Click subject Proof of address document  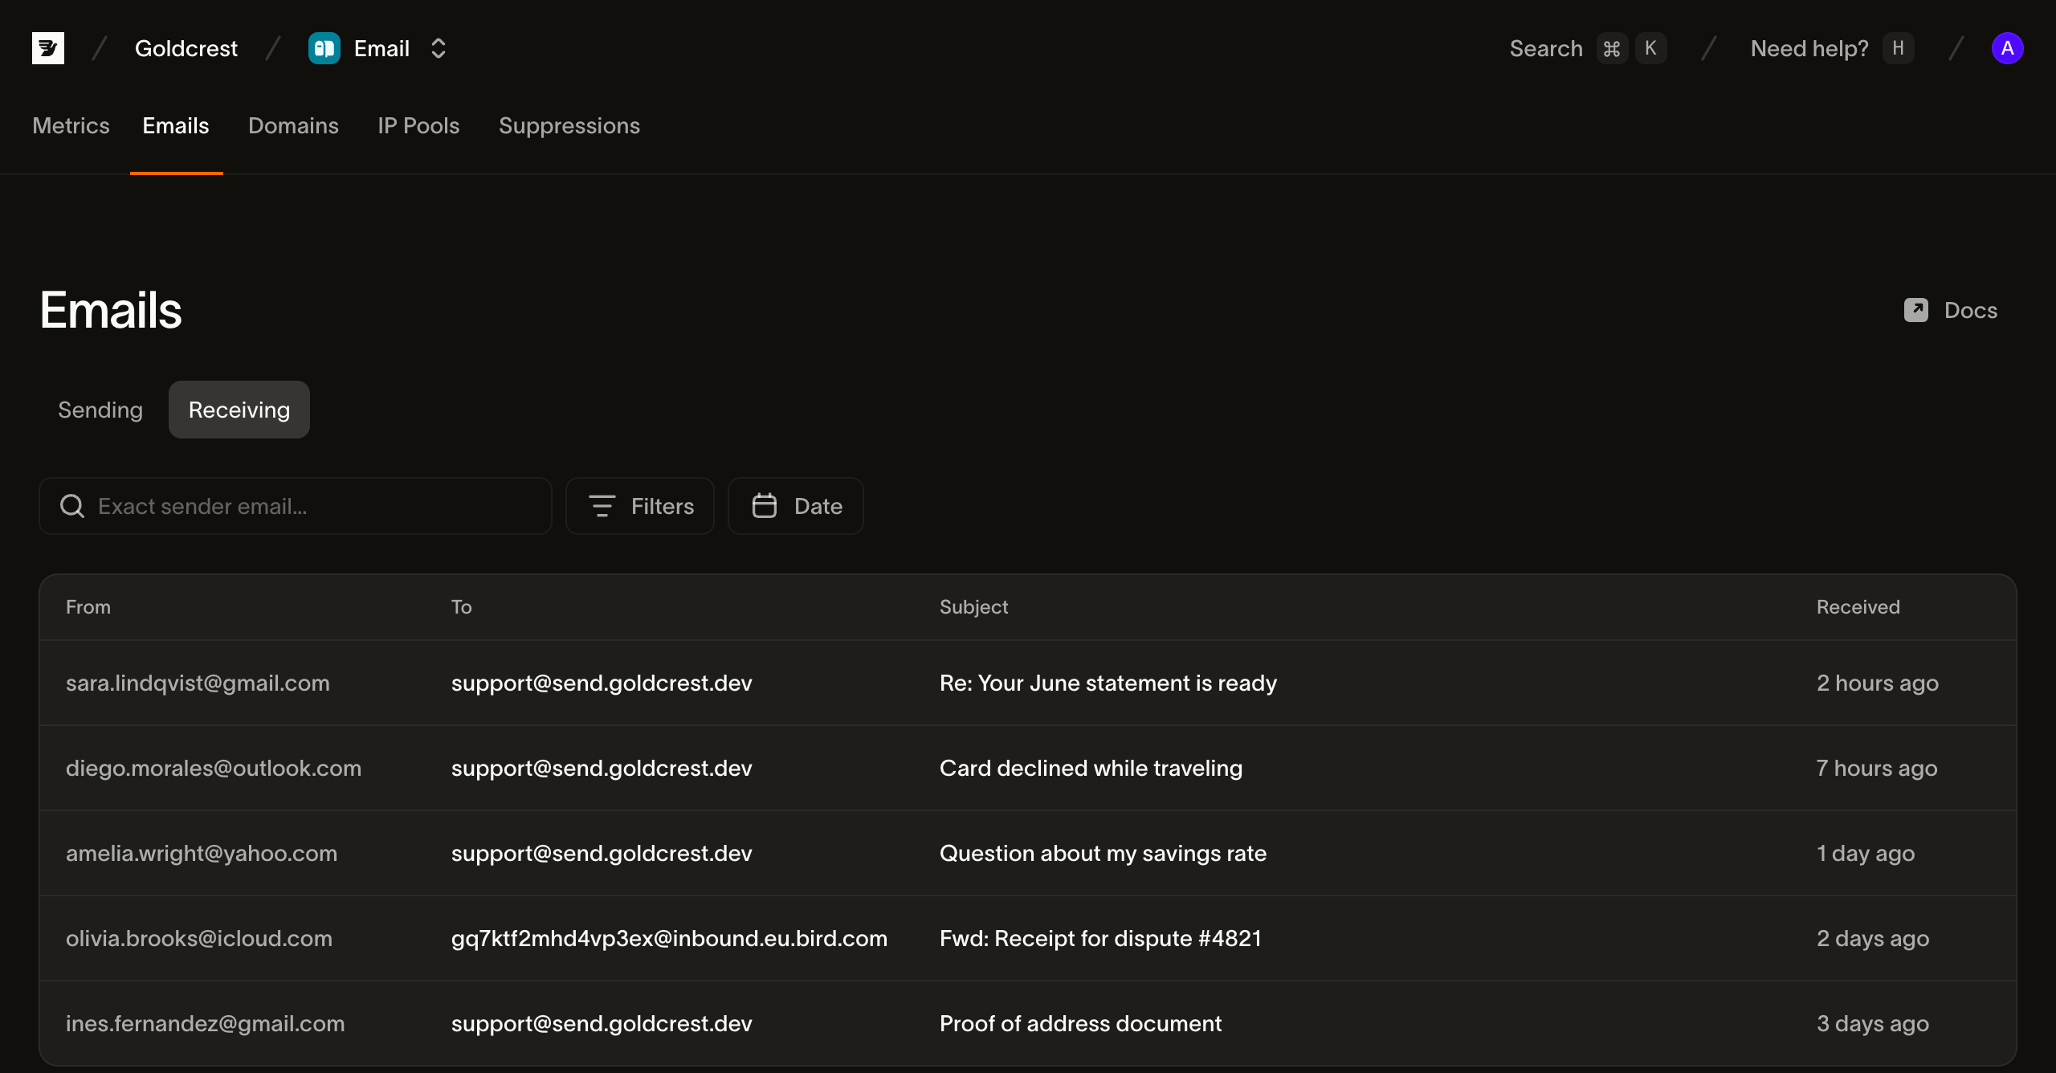pyautogui.click(x=1081, y=1023)
